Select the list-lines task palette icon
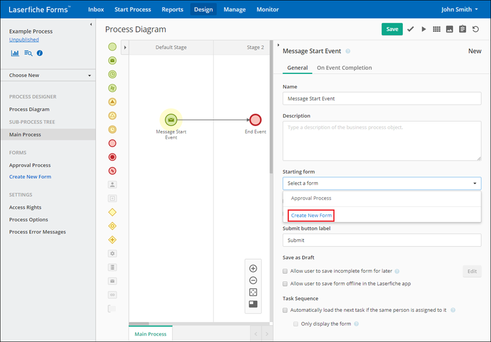The width and height of the screenshot is (491, 342). (113, 267)
